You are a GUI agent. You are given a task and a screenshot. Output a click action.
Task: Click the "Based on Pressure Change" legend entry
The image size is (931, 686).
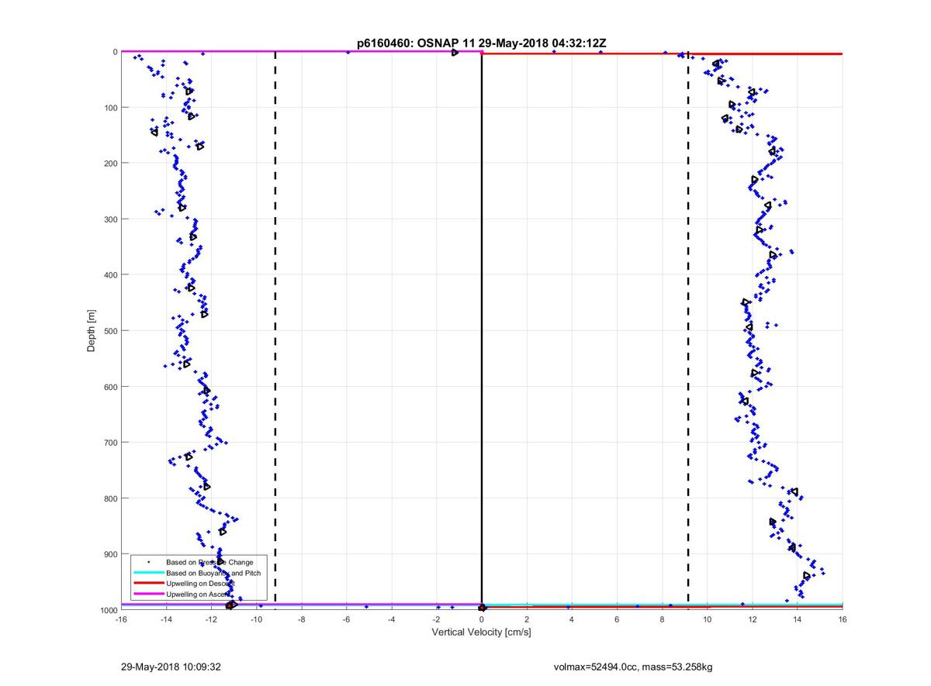pyautogui.click(x=209, y=562)
